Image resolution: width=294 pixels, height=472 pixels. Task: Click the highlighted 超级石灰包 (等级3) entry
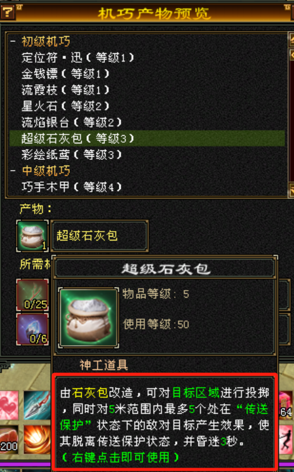tap(147, 138)
